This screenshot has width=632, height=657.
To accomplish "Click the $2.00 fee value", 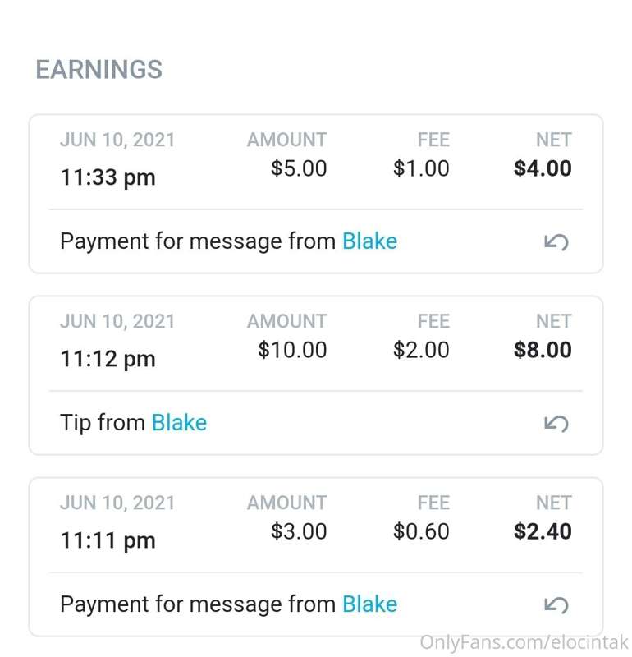I will (x=421, y=351).
